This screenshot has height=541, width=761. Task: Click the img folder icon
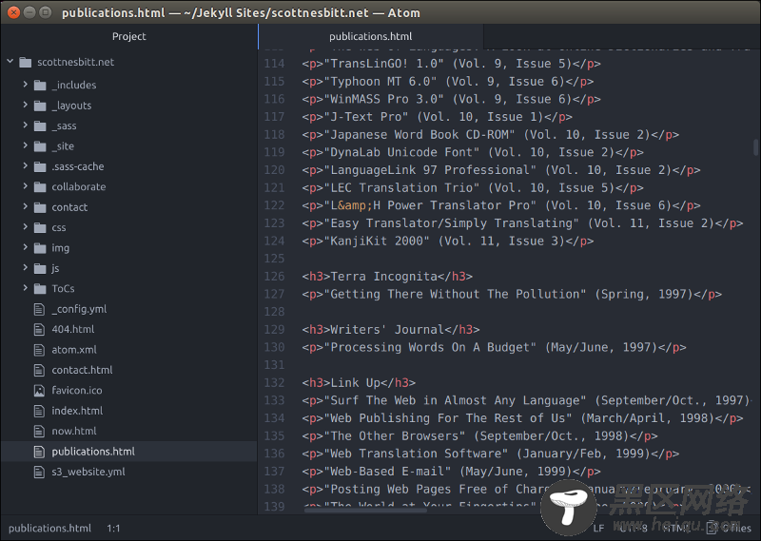click(x=40, y=248)
